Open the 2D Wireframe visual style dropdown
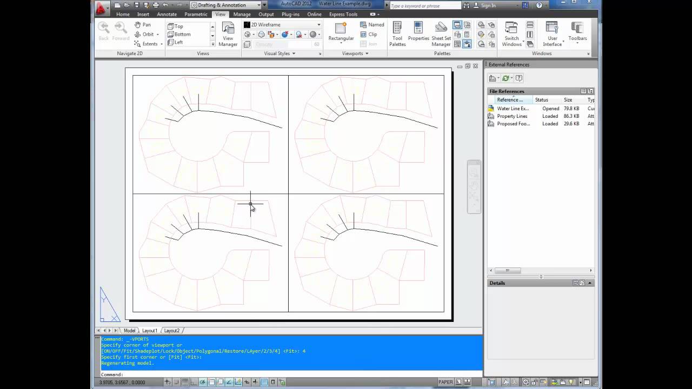Image resolution: width=692 pixels, height=389 pixels. click(x=282, y=25)
